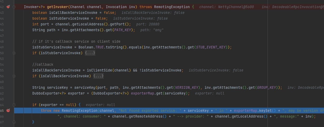Remove the breakpoint on line 42
This screenshot has width=324, height=127.
pos(8,7)
